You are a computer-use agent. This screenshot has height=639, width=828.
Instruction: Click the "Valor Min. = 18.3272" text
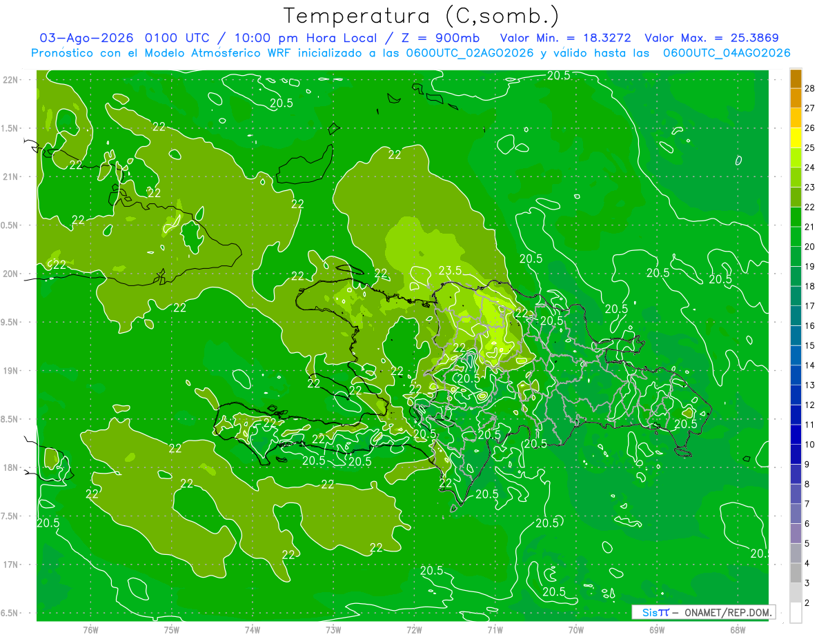click(564, 37)
